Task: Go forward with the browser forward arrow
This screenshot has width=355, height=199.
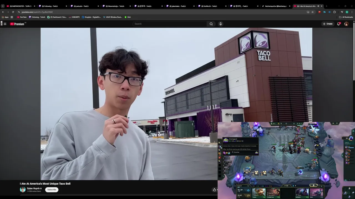Action: pos(8,12)
